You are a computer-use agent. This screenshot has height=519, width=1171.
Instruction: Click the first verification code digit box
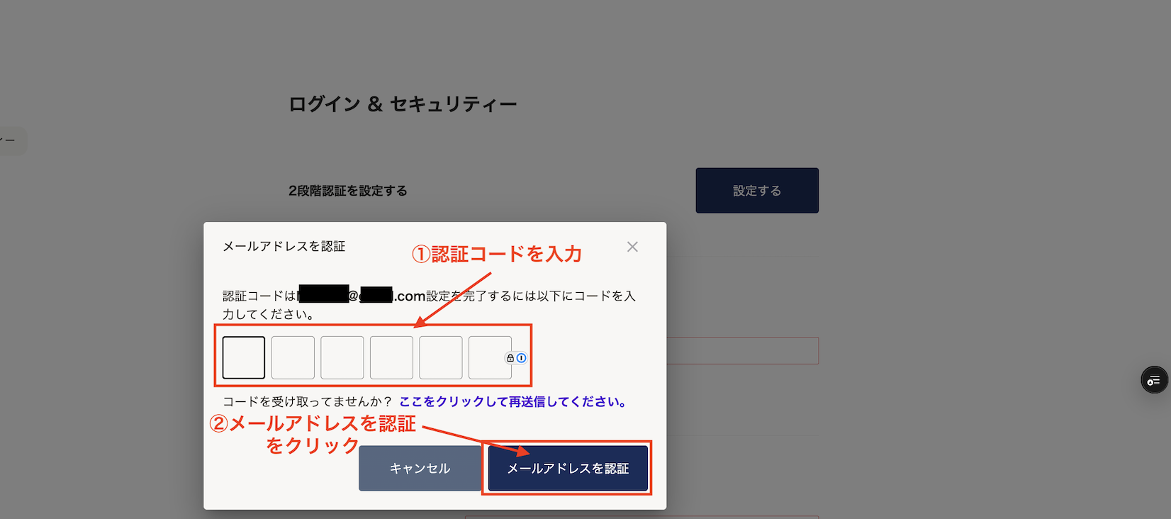(244, 357)
